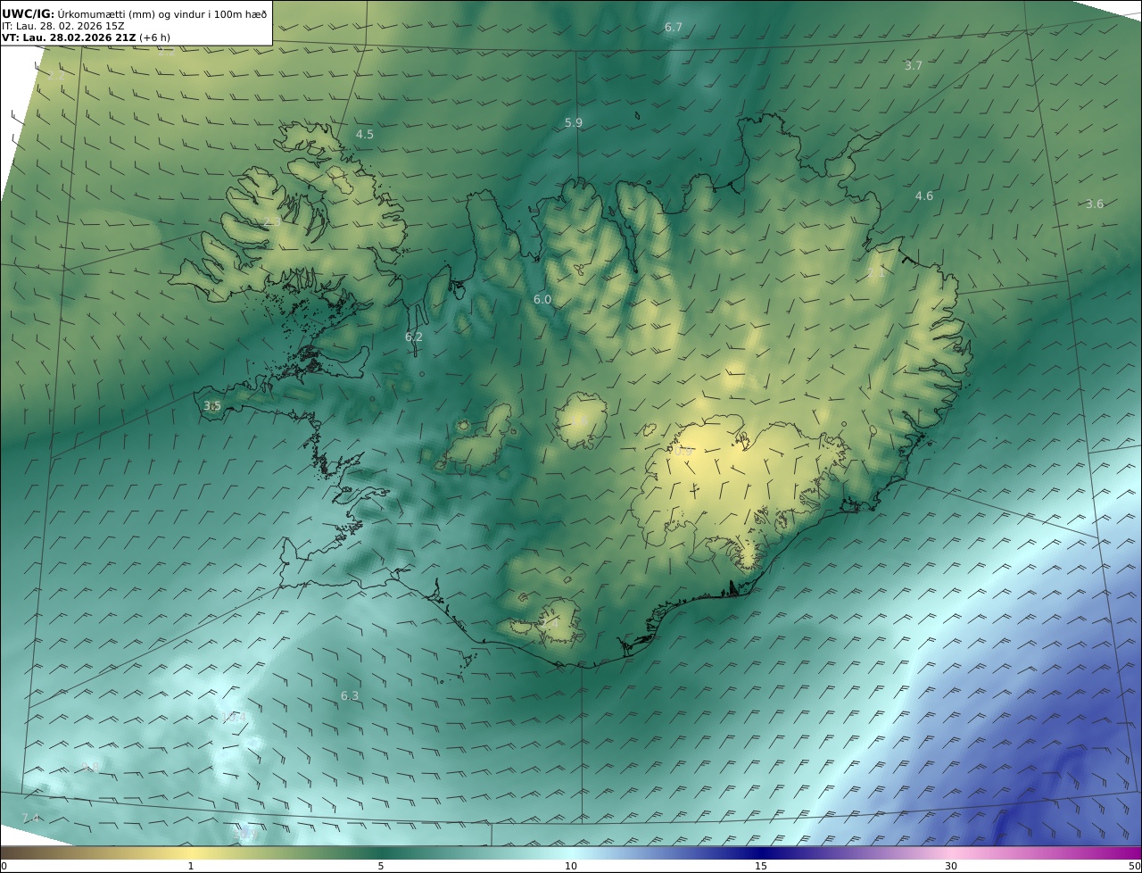Click the color scale tick label 1
Screen dimensions: 1142x873
(x=191, y=866)
